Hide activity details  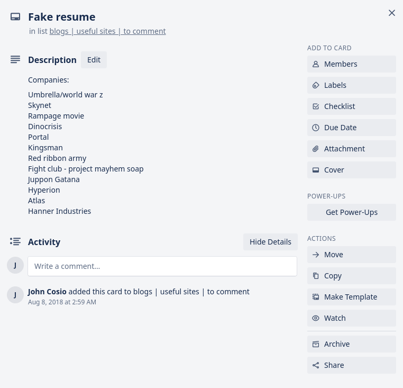tap(270, 242)
